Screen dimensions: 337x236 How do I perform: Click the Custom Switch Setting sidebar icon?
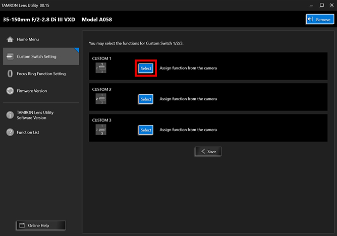[x=10, y=57]
